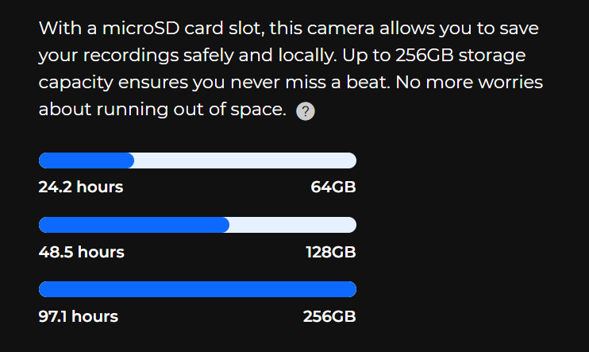The width and height of the screenshot is (589, 352).
Task: Select the "97.1 hours" label
Action: tap(79, 316)
